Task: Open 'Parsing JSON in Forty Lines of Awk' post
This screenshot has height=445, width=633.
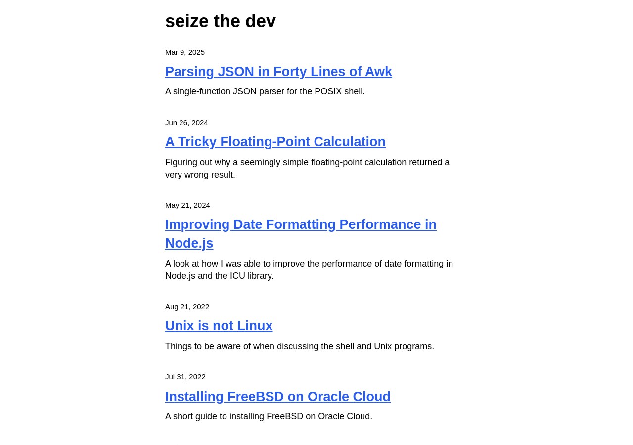Action: 278,72
